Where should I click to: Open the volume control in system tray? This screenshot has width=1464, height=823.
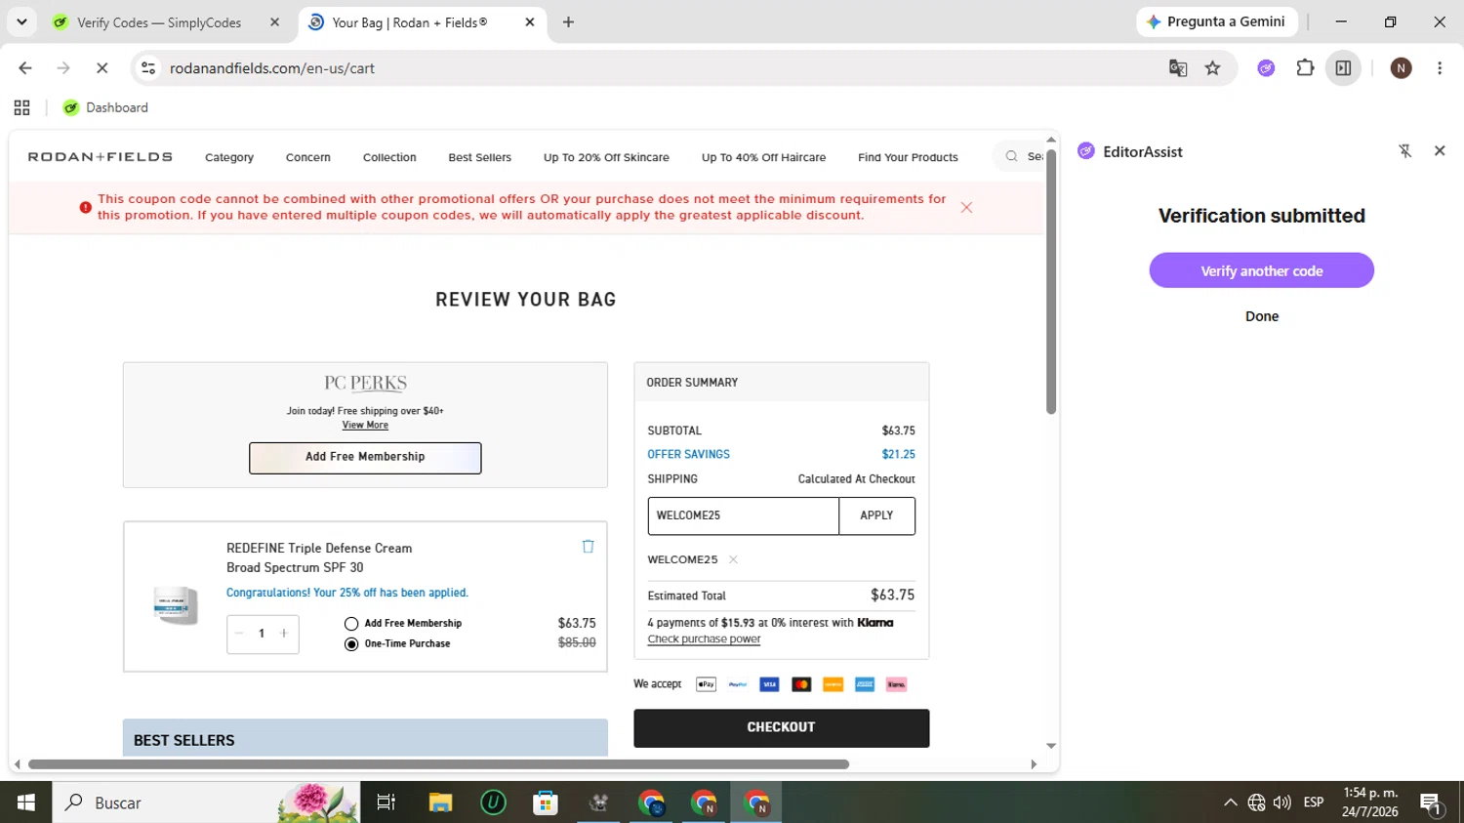point(1282,802)
